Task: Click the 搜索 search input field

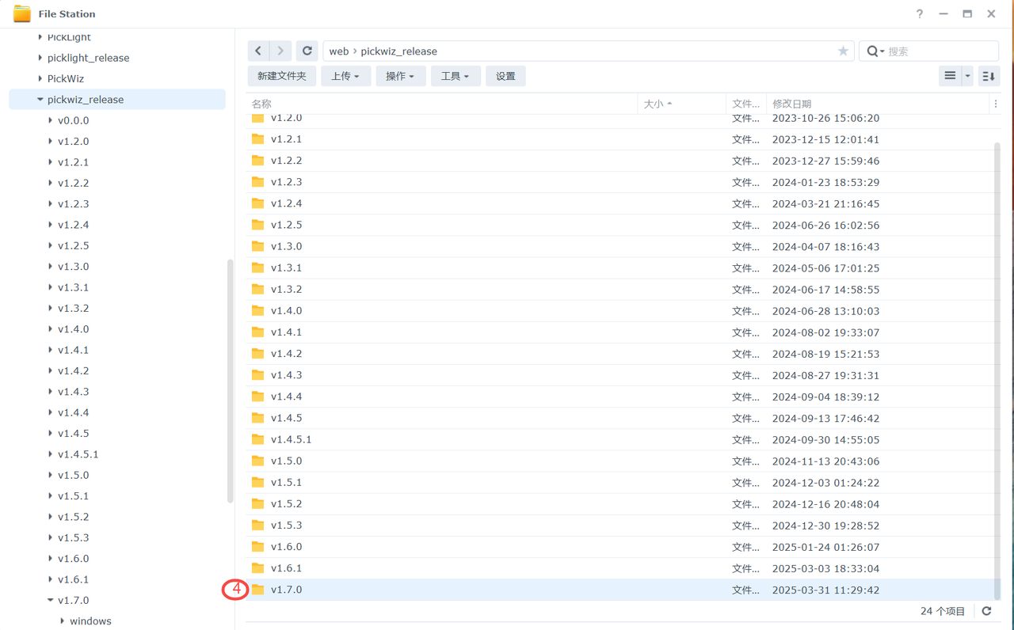Action: (x=939, y=51)
